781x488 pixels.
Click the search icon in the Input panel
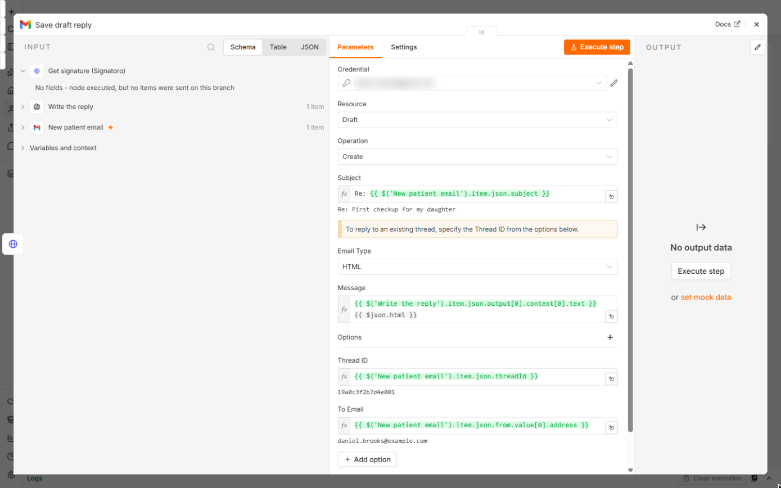tap(211, 47)
